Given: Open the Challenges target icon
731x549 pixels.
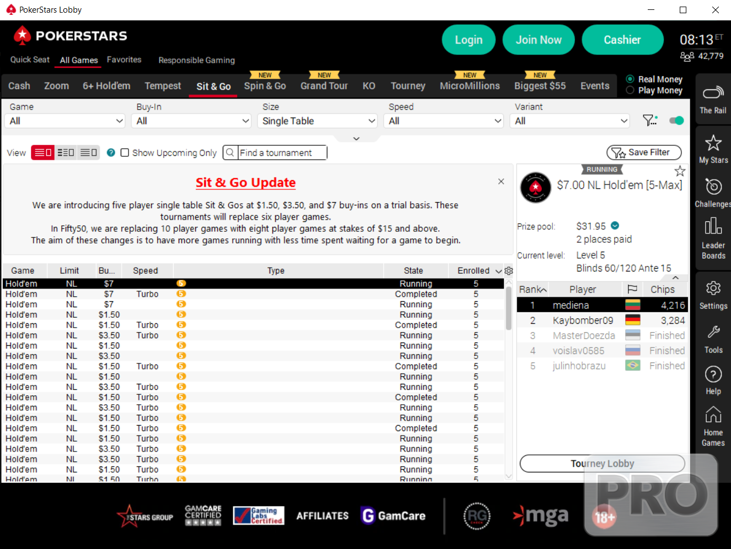Looking at the screenshot, I should (713, 187).
